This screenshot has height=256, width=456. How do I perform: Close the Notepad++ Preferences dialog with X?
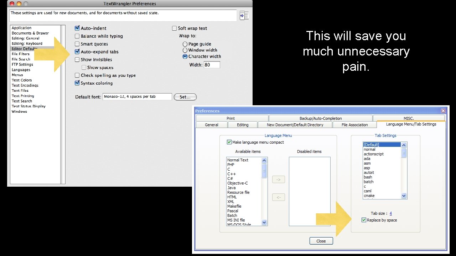pos(443,111)
